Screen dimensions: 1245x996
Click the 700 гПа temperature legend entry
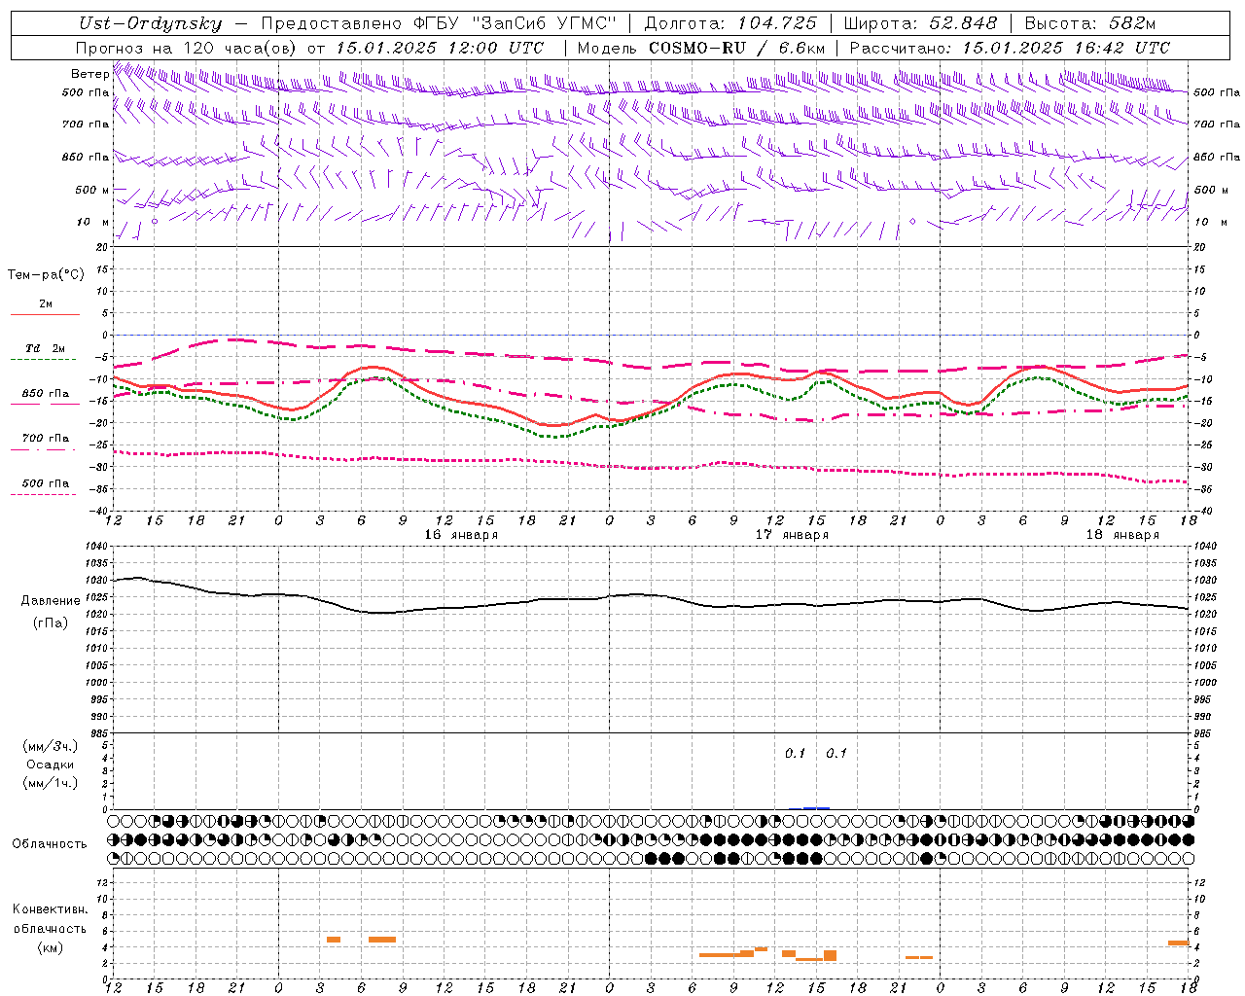[46, 439]
